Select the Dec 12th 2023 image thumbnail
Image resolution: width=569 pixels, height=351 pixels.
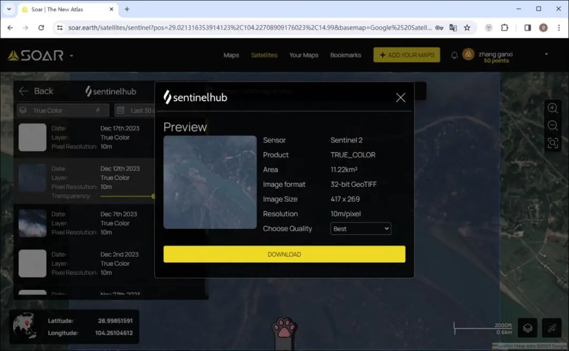(x=32, y=177)
